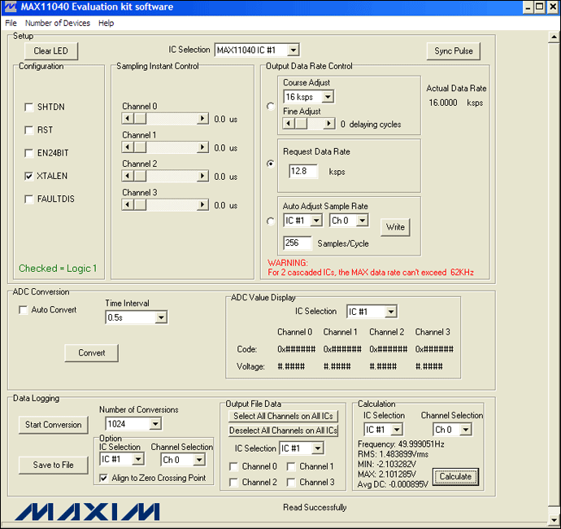
Task: Click the Maxim logo at bottom left
Action: pyautogui.click(x=88, y=511)
